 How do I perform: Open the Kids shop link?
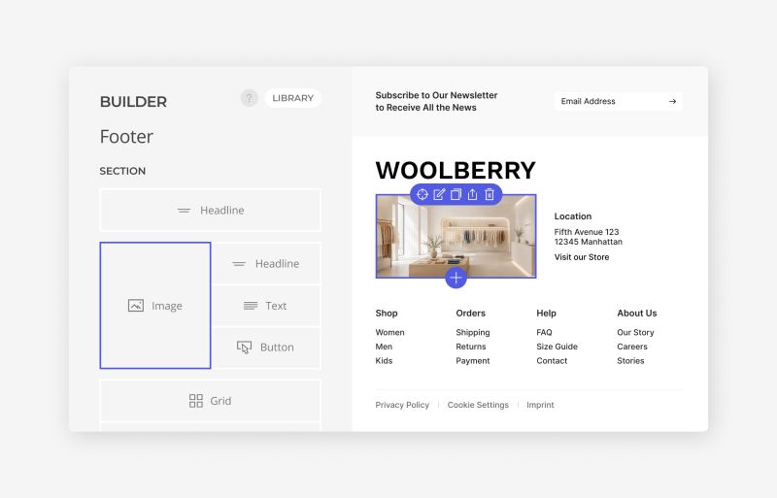click(384, 361)
